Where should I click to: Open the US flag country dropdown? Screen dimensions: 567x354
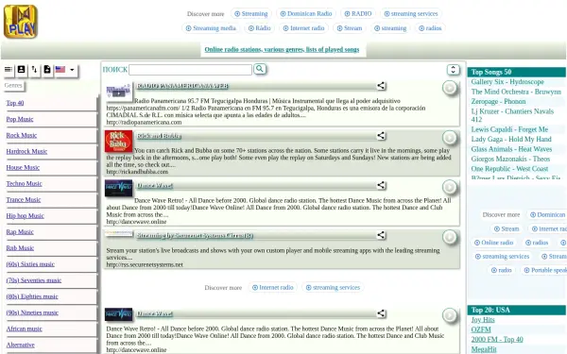pos(66,69)
